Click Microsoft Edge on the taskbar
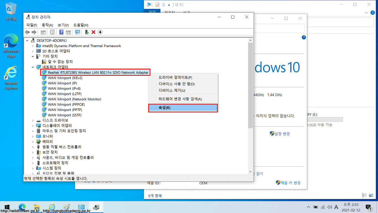378x213 pixels. [x=22, y=207]
